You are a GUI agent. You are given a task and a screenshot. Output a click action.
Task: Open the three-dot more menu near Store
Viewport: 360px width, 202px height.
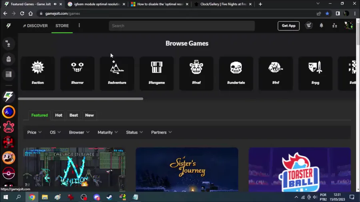point(79,26)
